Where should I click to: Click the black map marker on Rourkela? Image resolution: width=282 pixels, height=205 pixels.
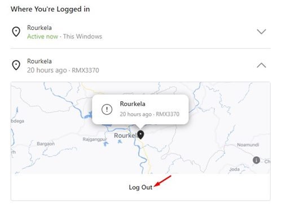[140, 135]
